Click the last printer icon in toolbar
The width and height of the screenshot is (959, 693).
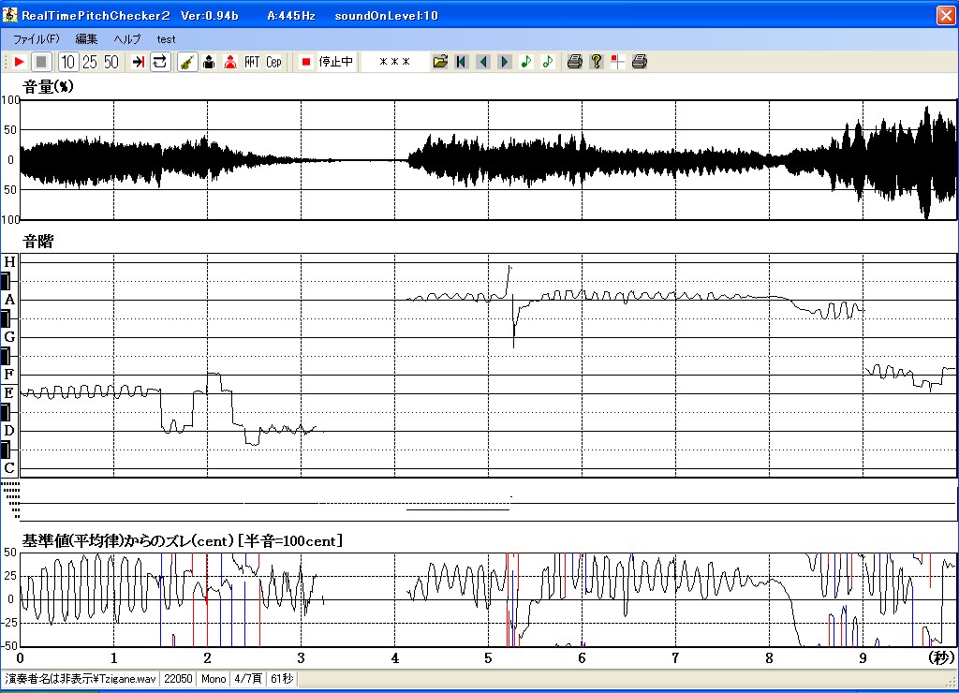coord(639,62)
